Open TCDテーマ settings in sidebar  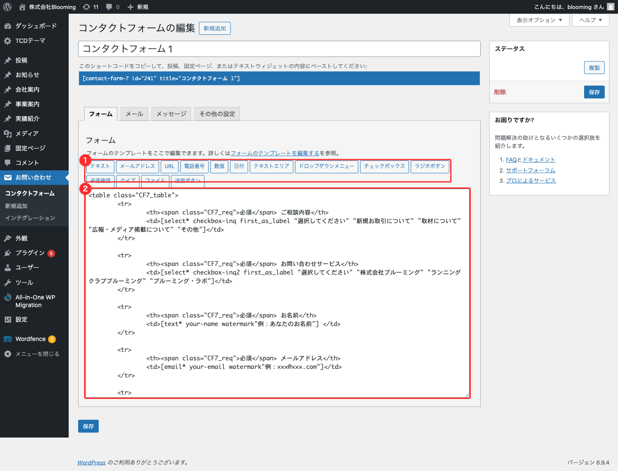pos(34,41)
